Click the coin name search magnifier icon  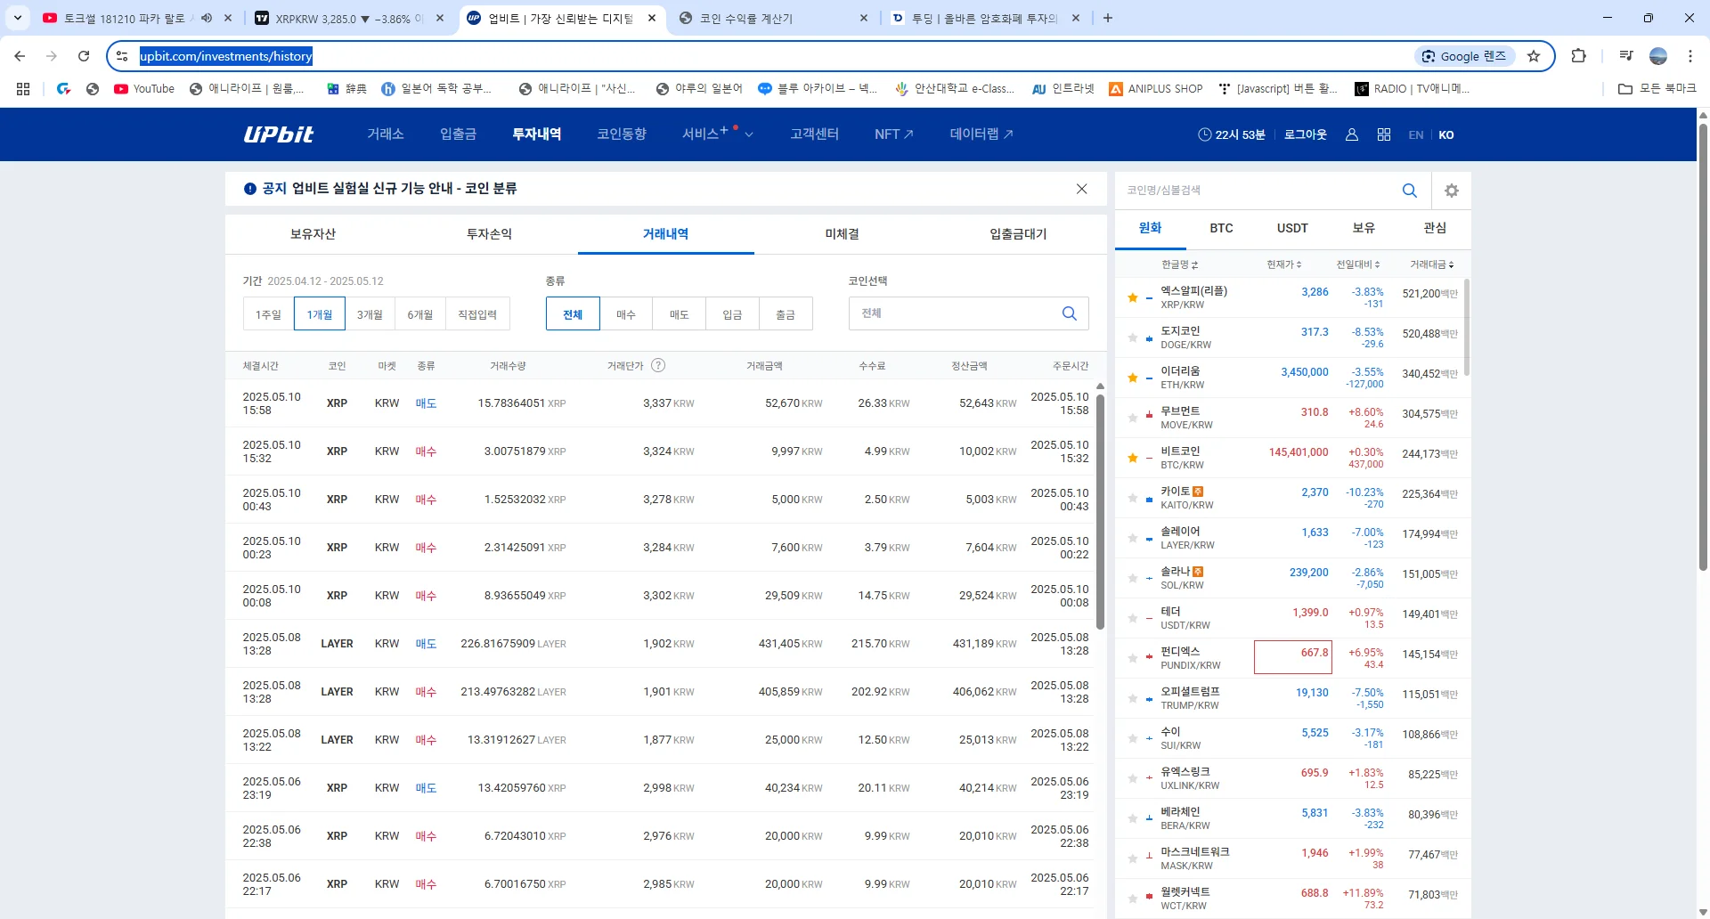coord(1409,191)
